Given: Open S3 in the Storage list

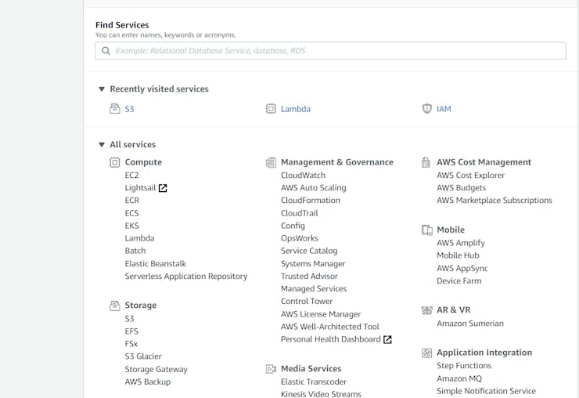Looking at the screenshot, I should pyautogui.click(x=129, y=319).
